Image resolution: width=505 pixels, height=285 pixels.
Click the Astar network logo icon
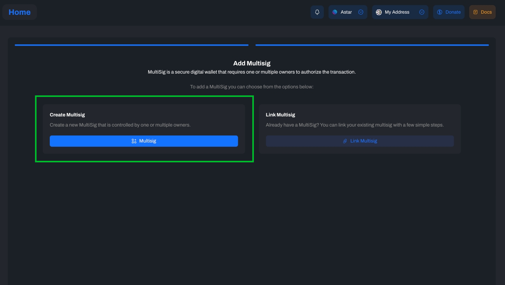pyautogui.click(x=335, y=12)
